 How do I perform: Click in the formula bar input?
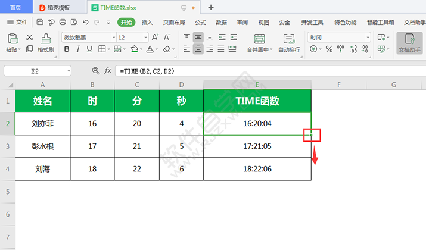270,71
